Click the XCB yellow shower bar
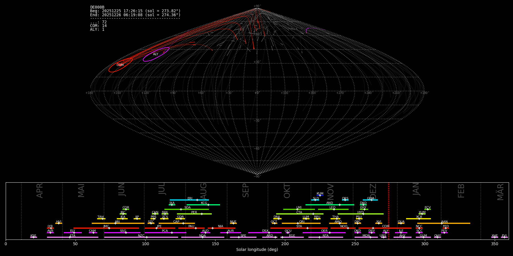 418,219
